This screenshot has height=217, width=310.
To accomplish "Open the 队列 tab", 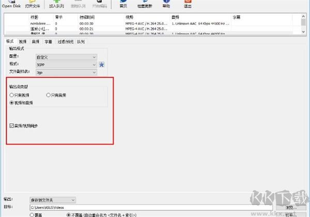I will (x=81, y=42).
